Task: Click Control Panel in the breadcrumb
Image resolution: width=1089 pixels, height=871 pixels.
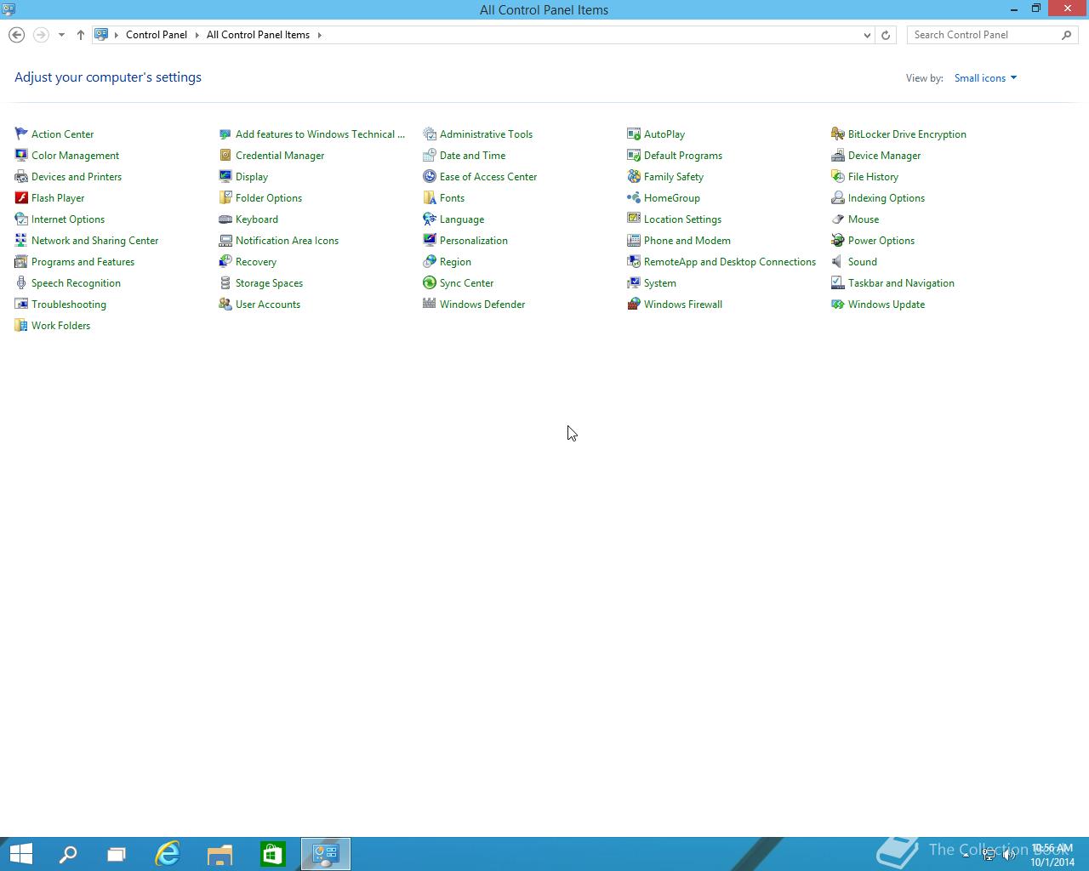Action: (x=157, y=35)
